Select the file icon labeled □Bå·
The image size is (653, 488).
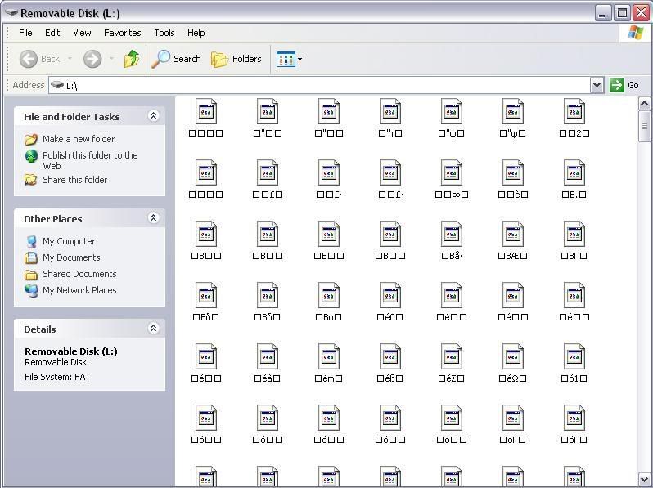pyautogui.click(x=452, y=234)
